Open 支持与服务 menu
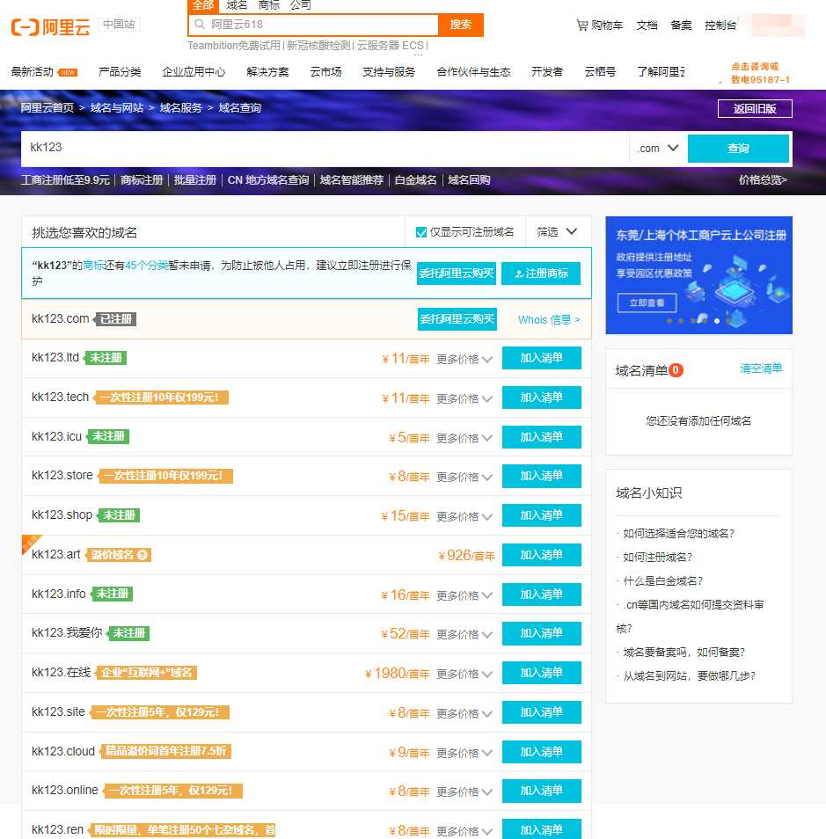Screen dimensions: 826x839 coord(389,72)
